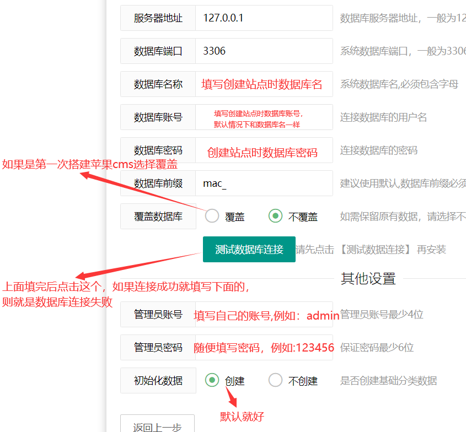Click the 服务器地址 input field with 127.0.0.1
The height and width of the screenshot is (432, 466).
pyautogui.click(x=264, y=18)
